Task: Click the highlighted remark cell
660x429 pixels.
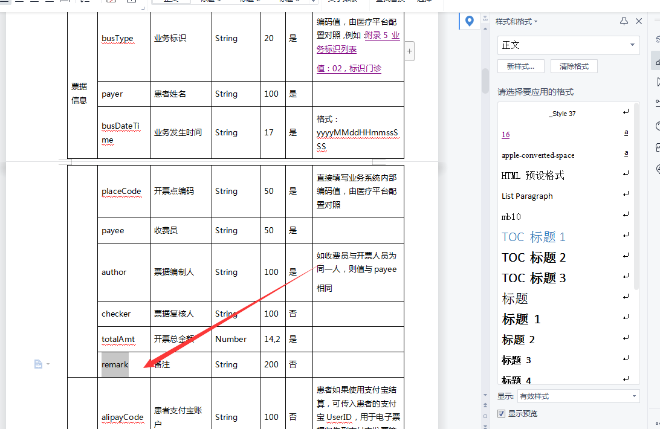Action: click(x=124, y=364)
